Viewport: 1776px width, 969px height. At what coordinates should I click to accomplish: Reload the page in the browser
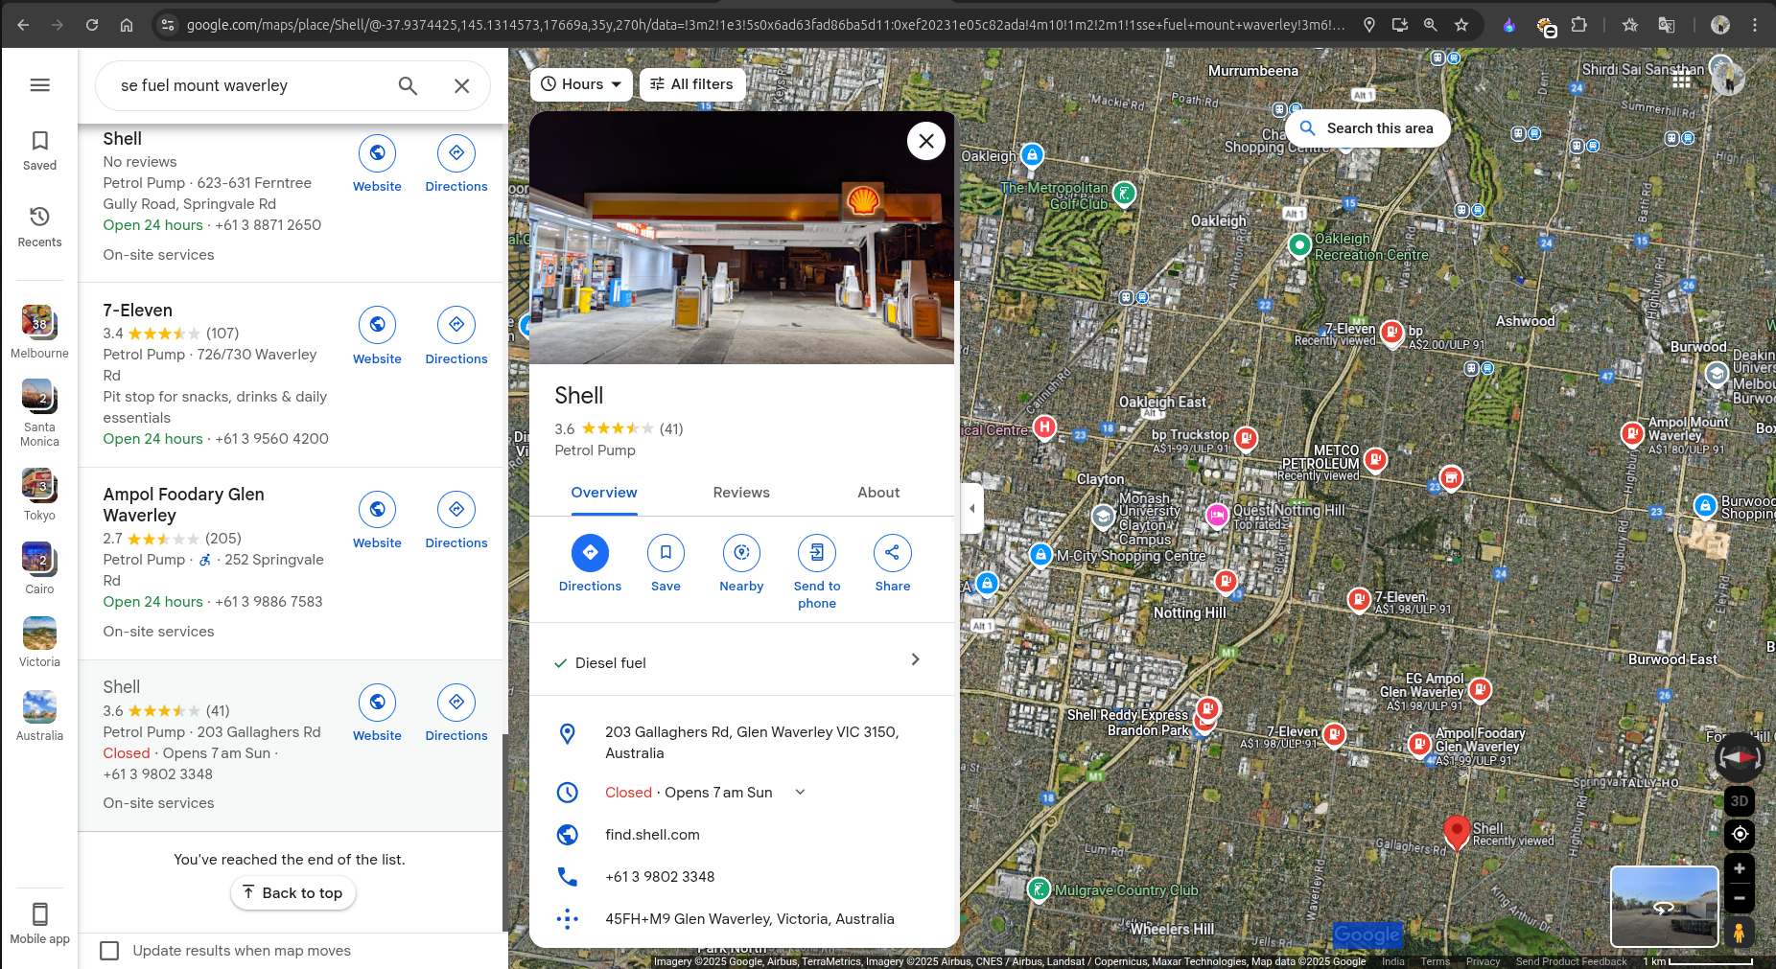point(92,25)
